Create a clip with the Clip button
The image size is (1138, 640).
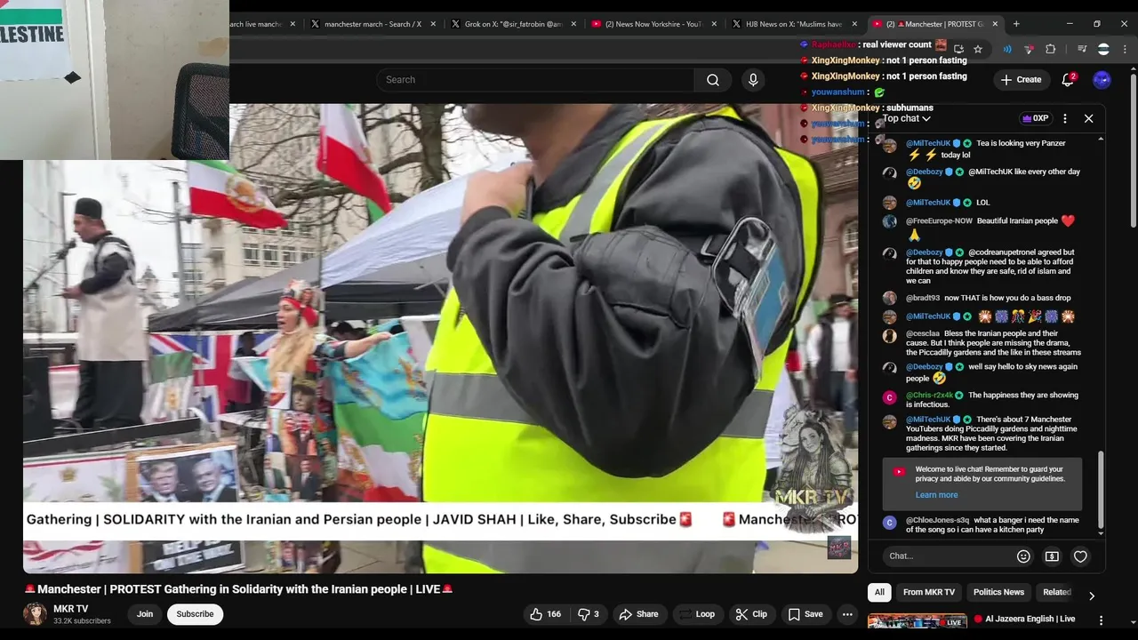coord(751,614)
